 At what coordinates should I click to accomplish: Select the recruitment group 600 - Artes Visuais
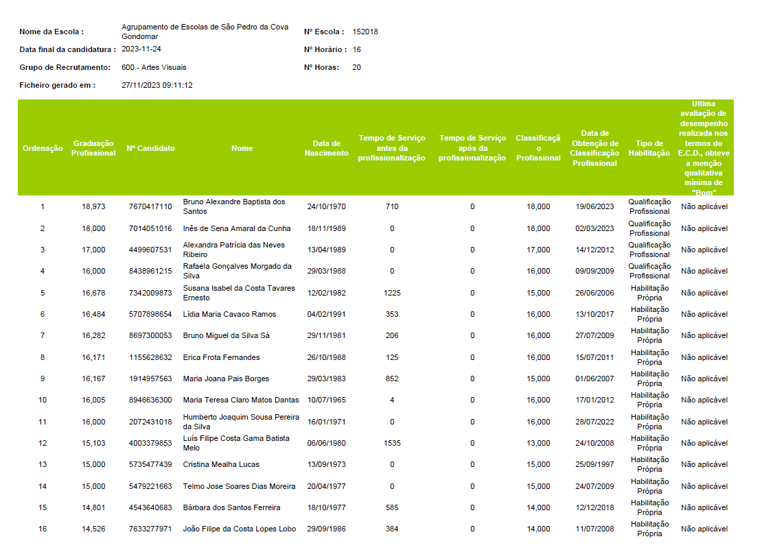point(154,67)
